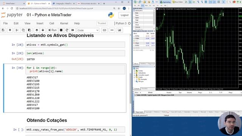This screenshot has width=242, height=136.
Task: Click Algotrading button in MetaTrader toolbar
Action: (165, 2)
